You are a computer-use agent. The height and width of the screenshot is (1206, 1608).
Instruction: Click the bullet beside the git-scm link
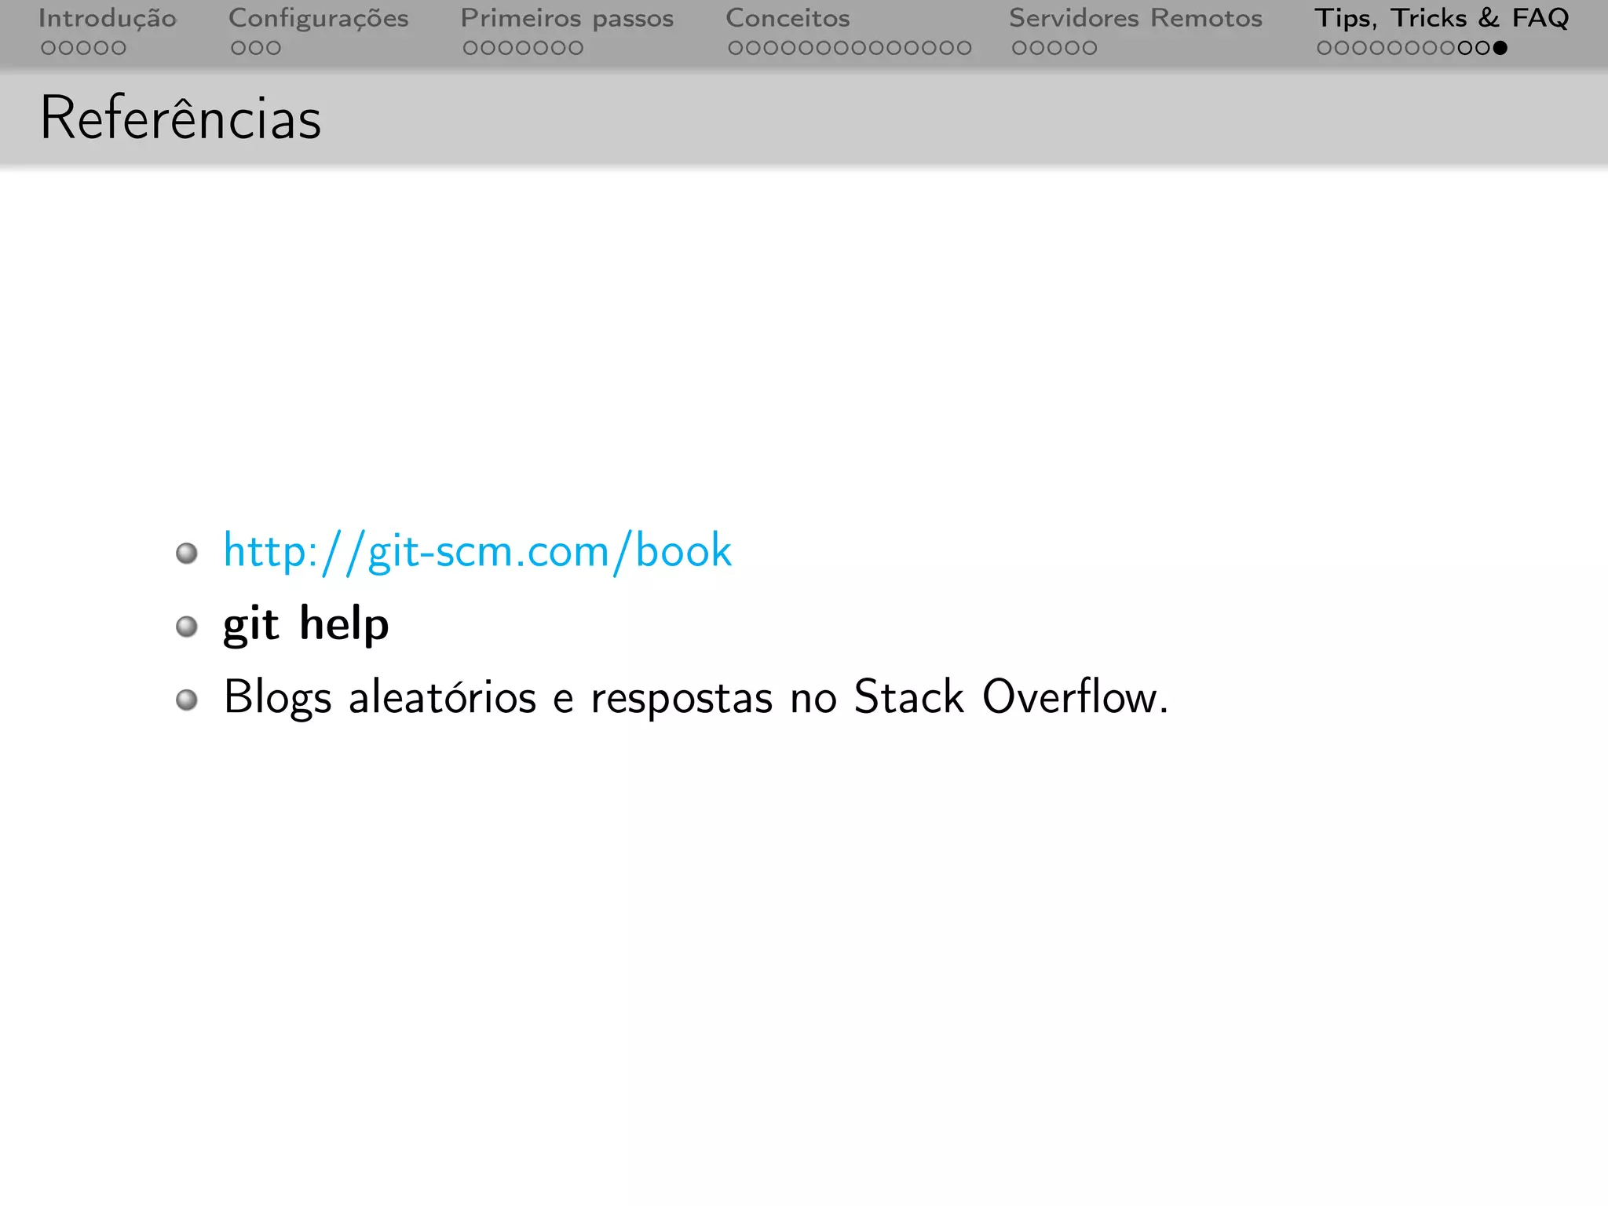pyautogui.click(x=187, y=554)
